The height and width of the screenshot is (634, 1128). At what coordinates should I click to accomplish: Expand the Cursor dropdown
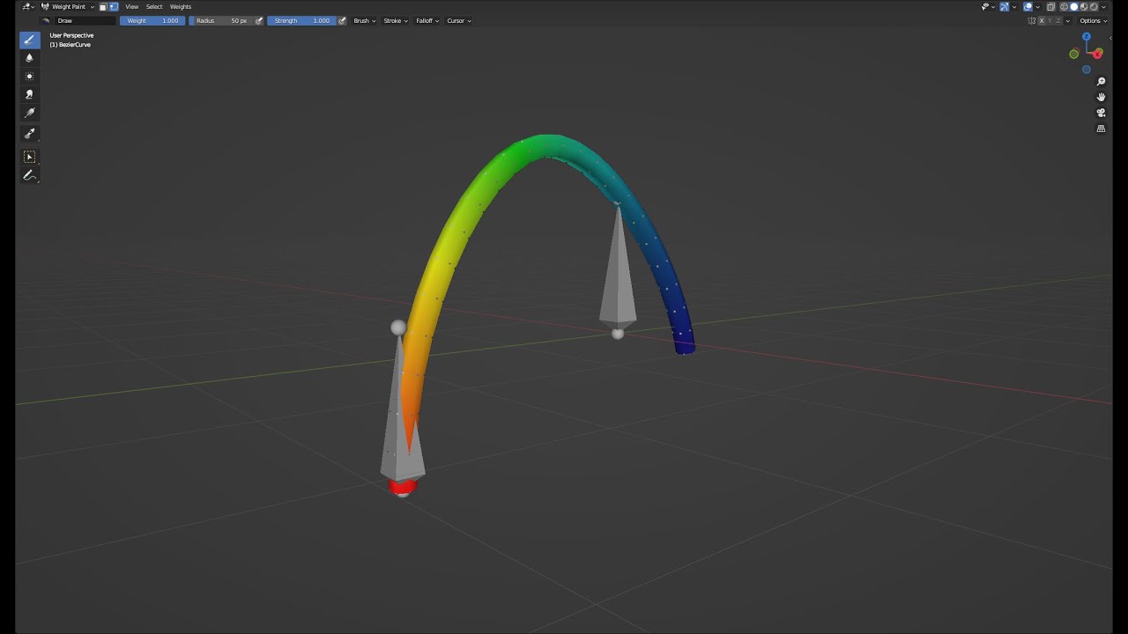(459, 20)
